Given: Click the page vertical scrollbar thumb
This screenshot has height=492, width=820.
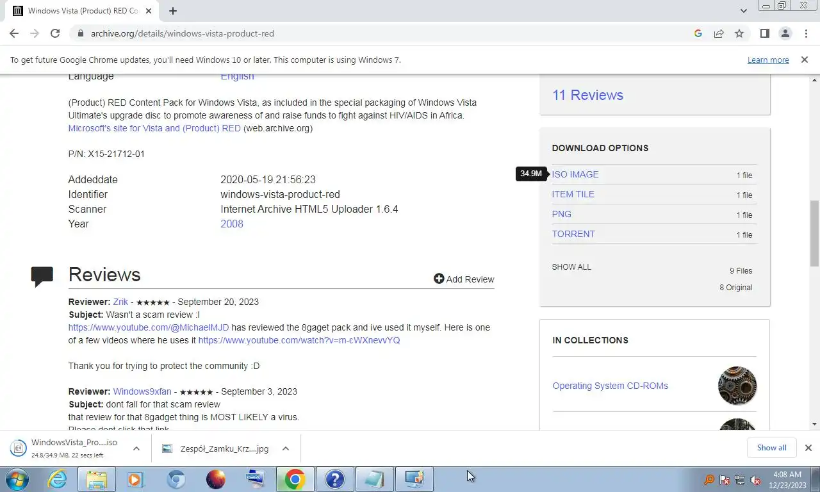Looking at the screenshot, I should [814, 233].
